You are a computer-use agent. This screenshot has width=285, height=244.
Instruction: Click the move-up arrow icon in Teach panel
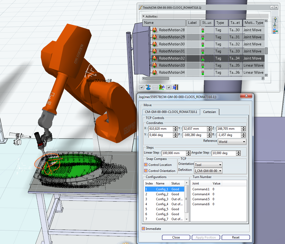click(275, 19)
